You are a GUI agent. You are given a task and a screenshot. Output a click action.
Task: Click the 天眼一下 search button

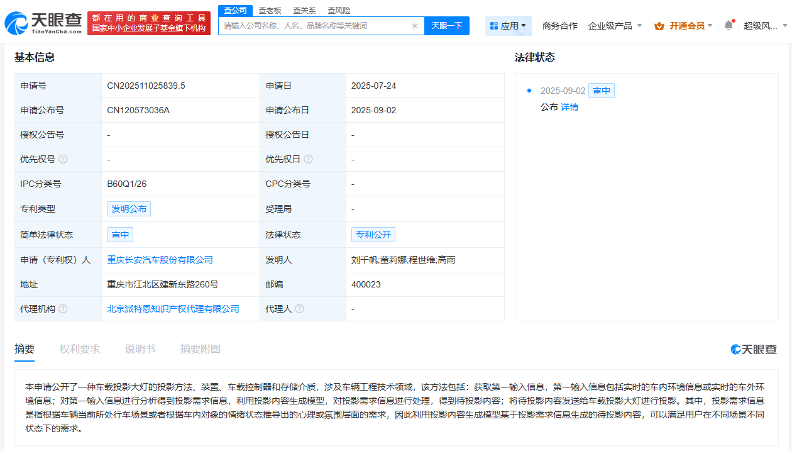[x=447, y=25]
